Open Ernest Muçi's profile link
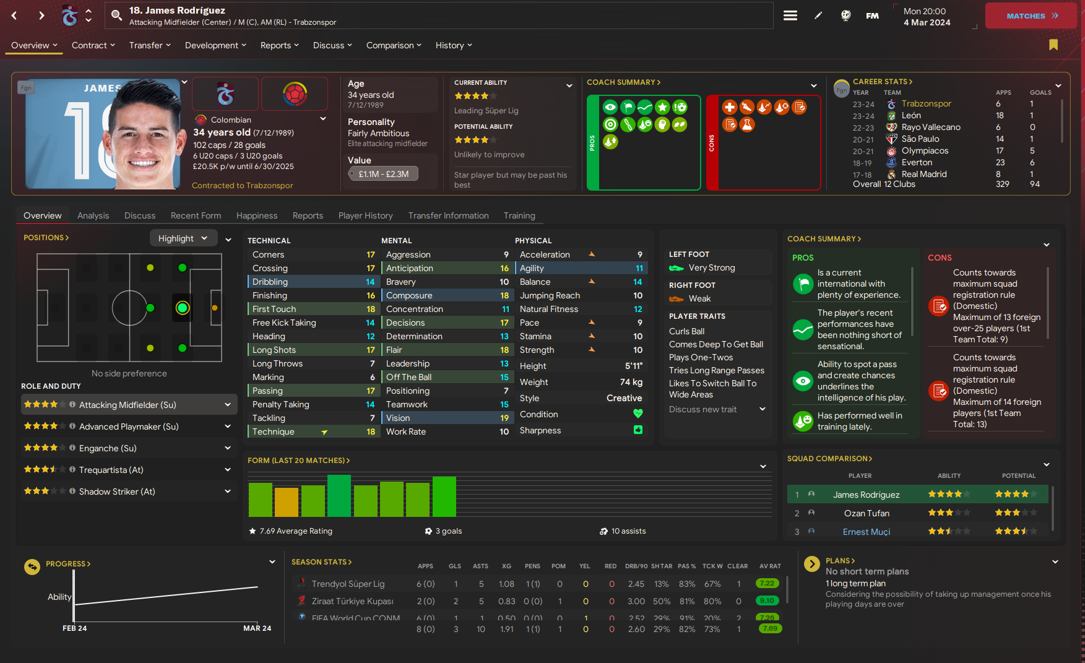 tap(866, 532)
